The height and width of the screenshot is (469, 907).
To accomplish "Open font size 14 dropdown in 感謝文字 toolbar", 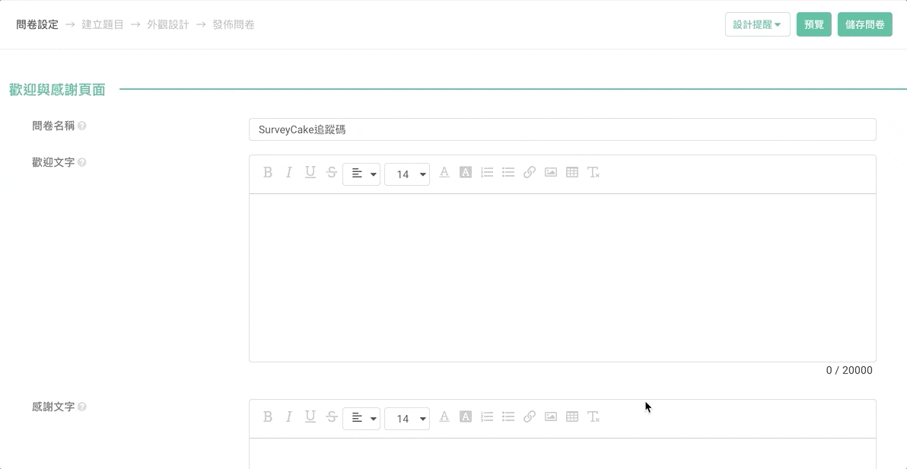I will [407, 418].
